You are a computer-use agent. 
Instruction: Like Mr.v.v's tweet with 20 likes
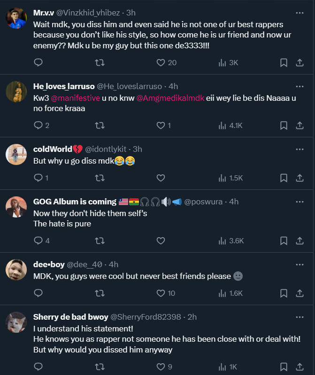pyautogui.click(x=161, y=62)
